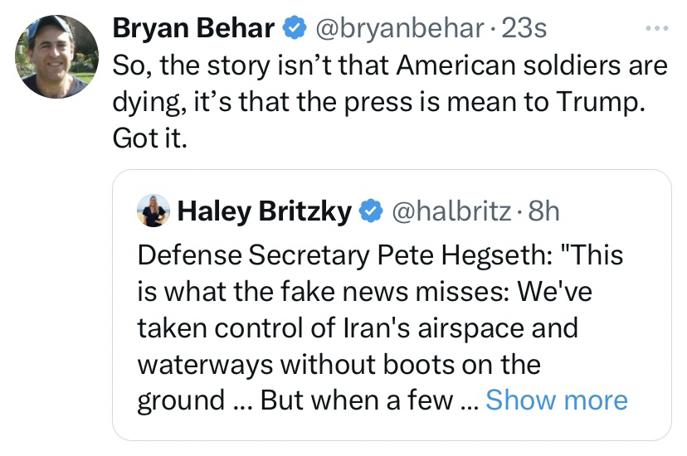The width and height of the screenshot is (687, 456).
Task: Click the Haley Britzky display name
Action: (x=265, y=211)
